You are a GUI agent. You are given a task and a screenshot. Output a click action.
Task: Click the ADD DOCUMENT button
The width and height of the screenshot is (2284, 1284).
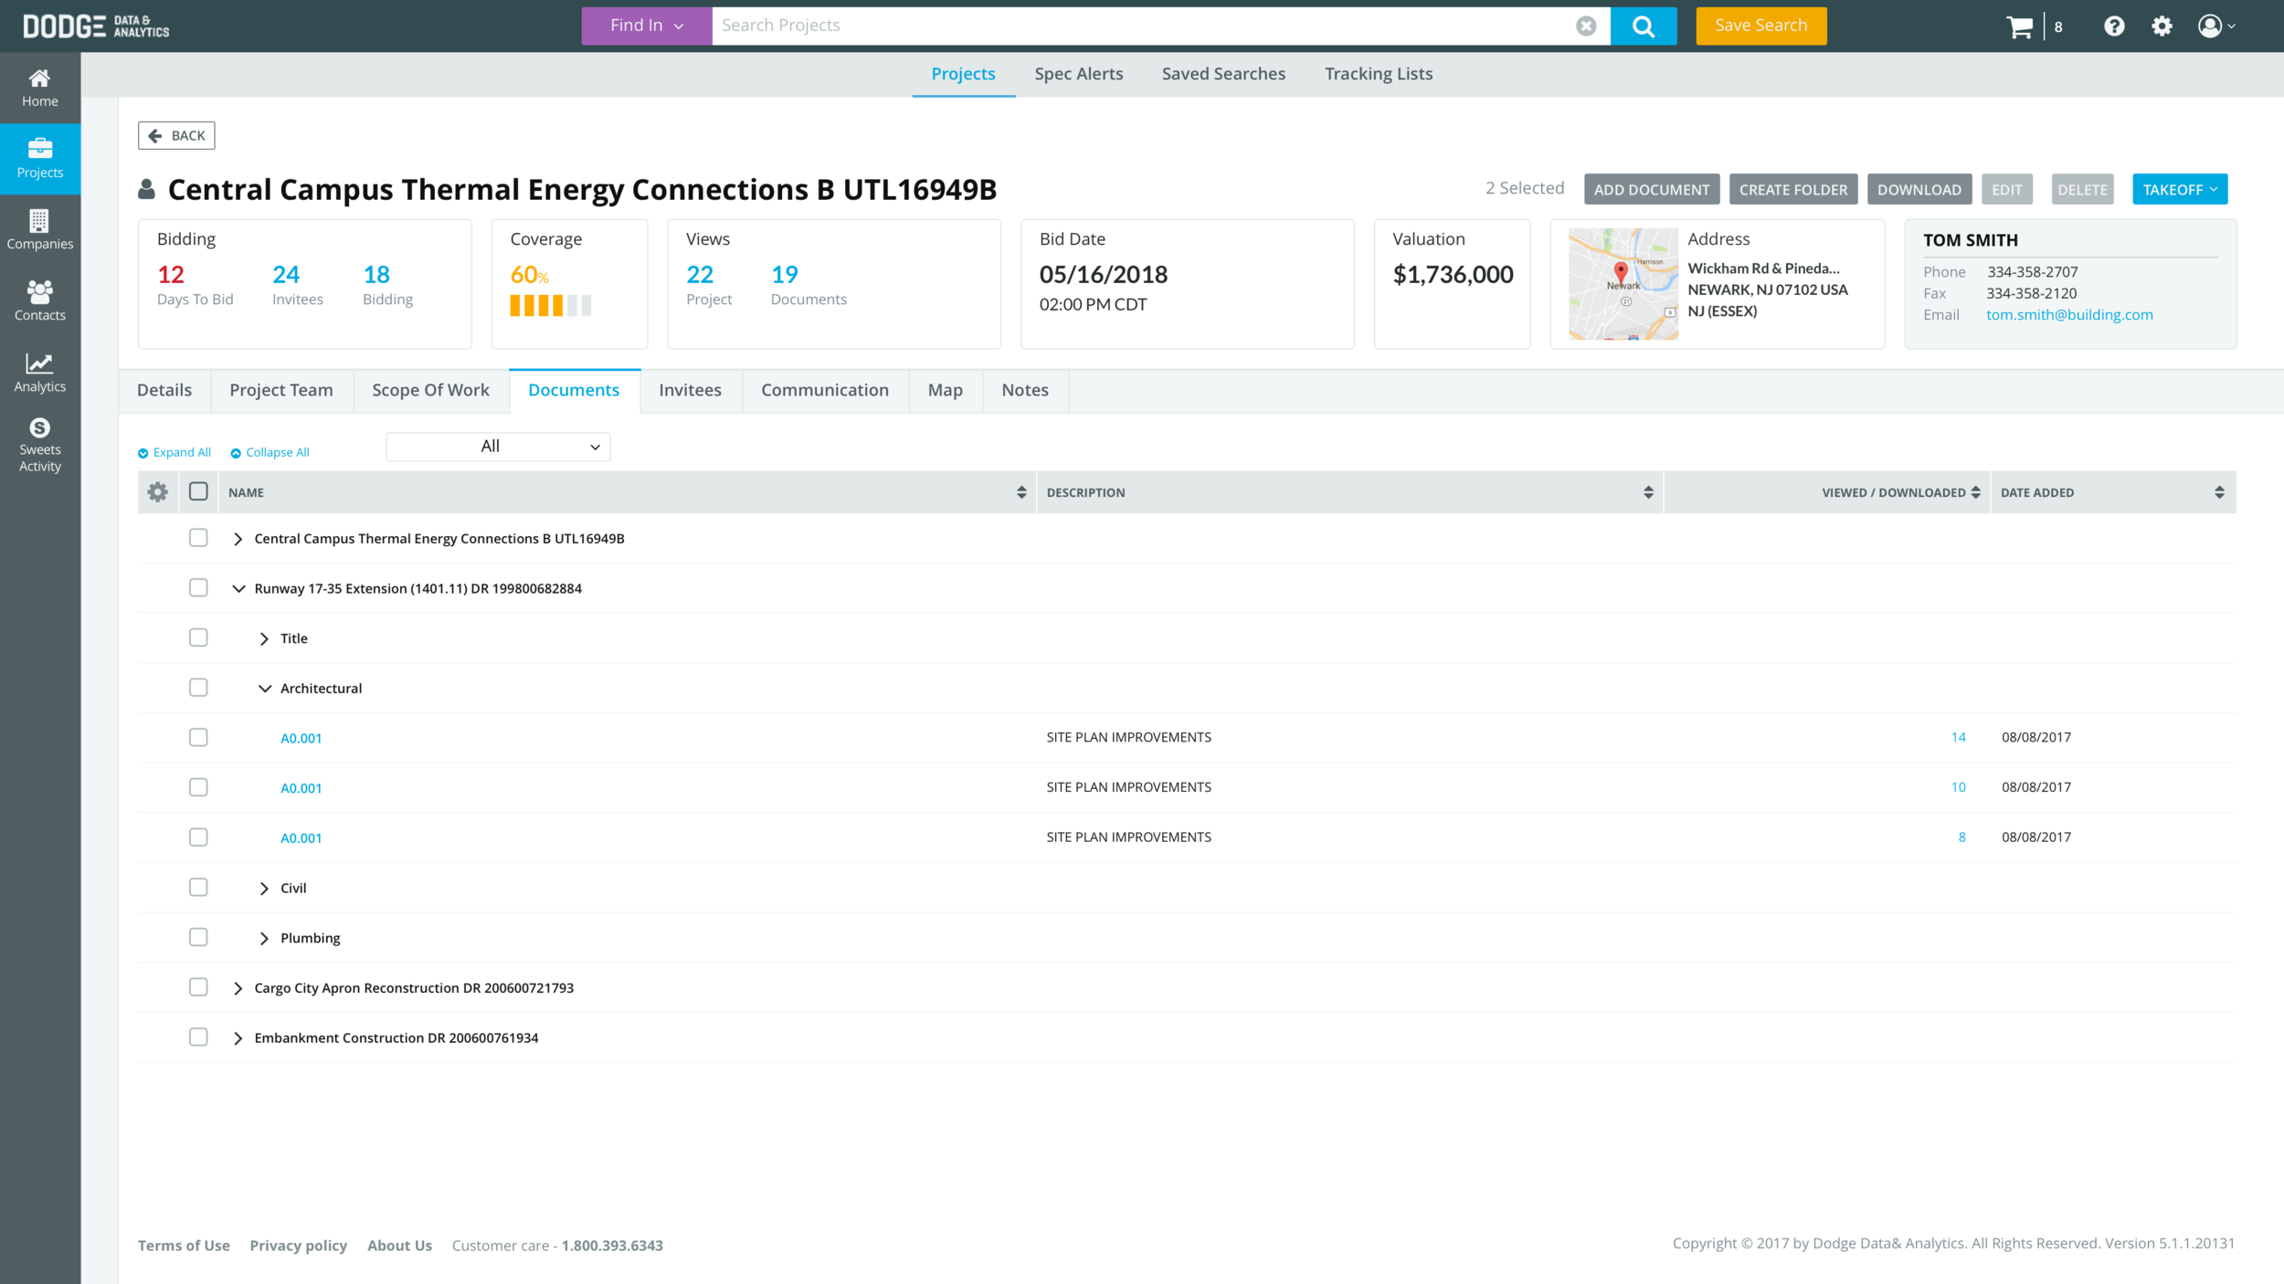click(x=1651, y=190)
